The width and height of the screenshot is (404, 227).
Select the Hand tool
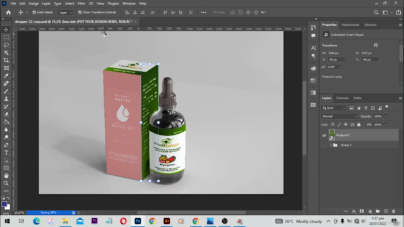(6, 175)
